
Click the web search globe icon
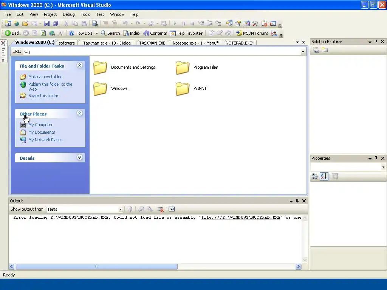point(52,33)
